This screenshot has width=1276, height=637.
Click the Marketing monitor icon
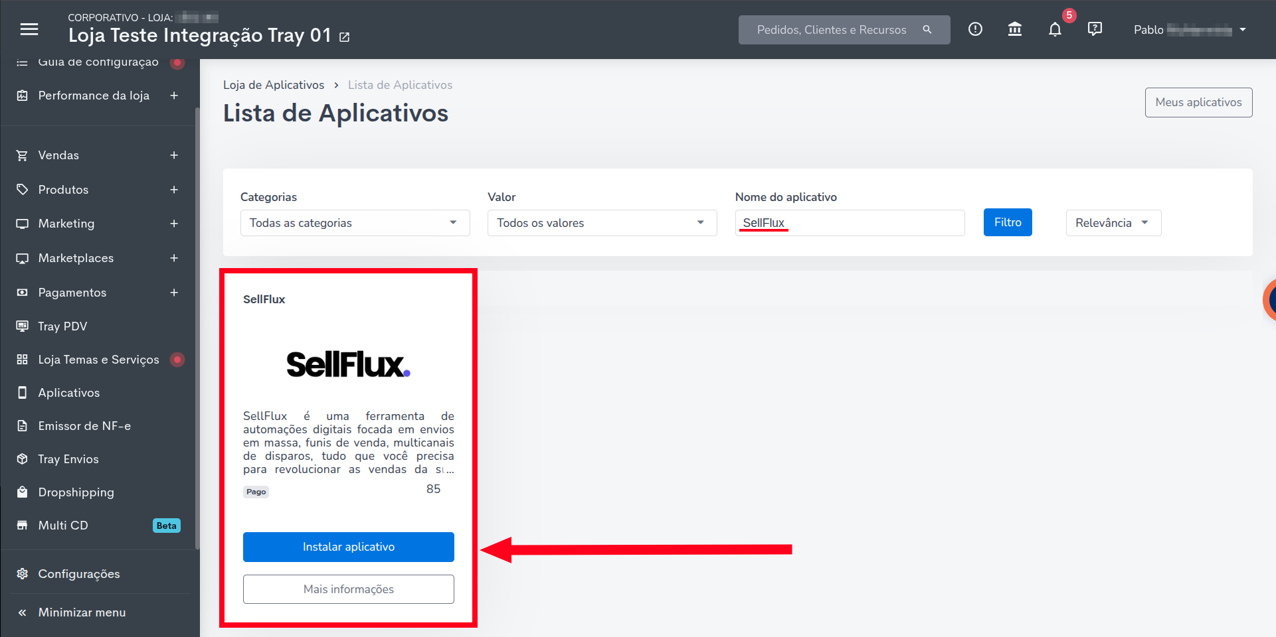point(23,224)
